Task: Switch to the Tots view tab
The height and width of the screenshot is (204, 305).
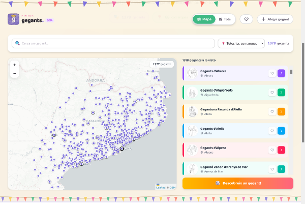Action: (225, 19)
